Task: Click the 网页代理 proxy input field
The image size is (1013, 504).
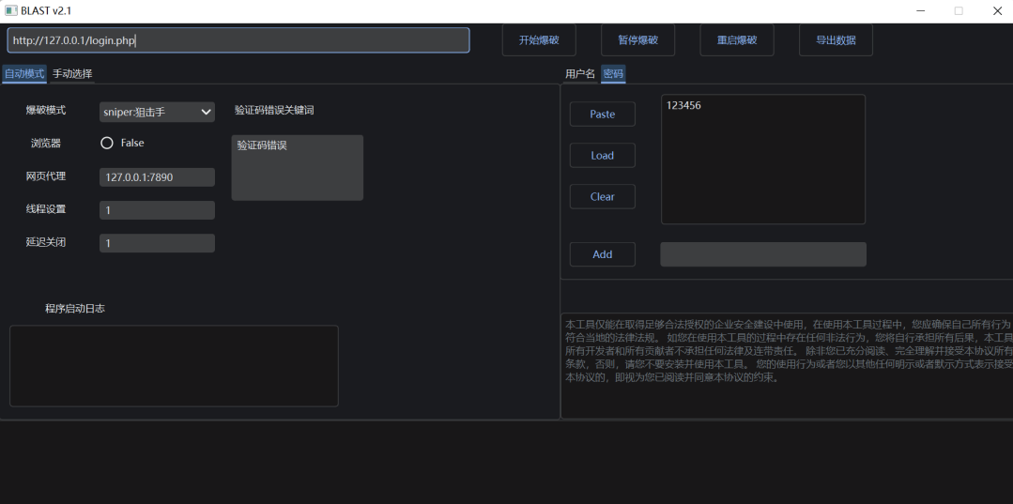Action: pyautogui.click(x=157, y=177)
